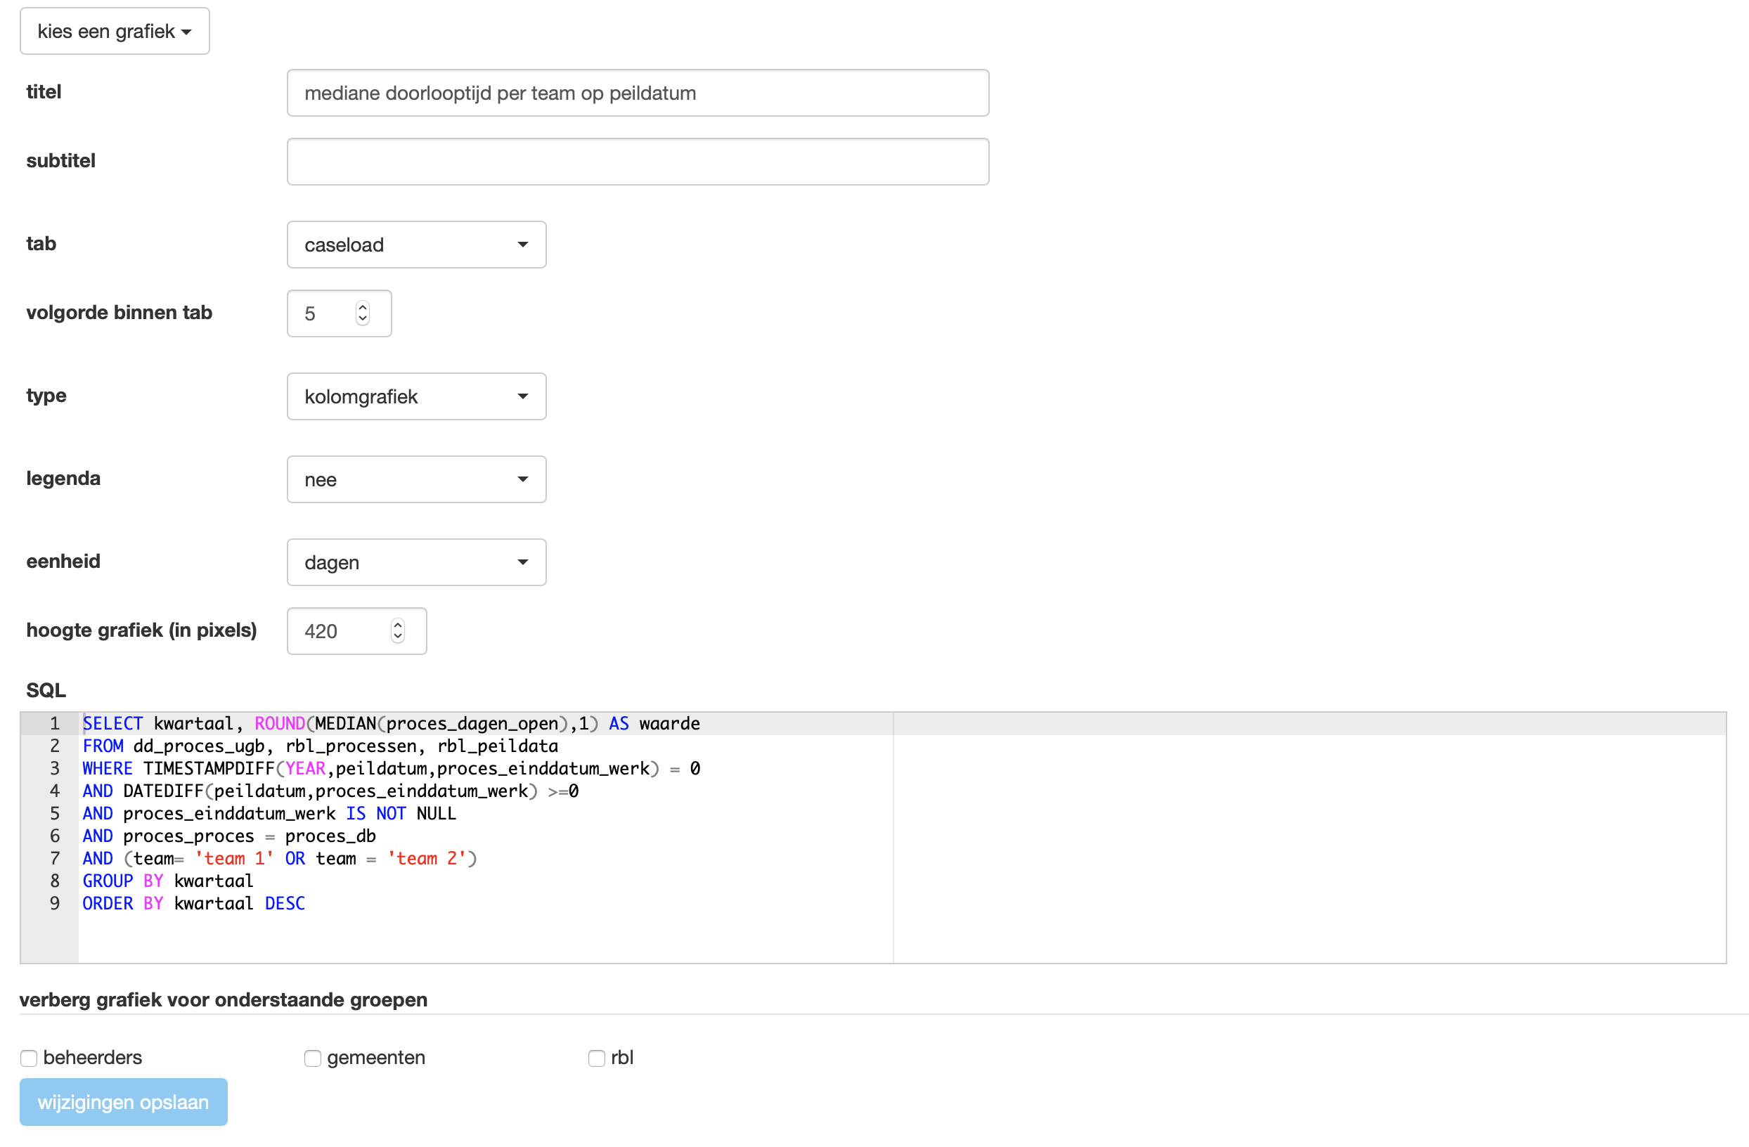Open the legenda dropdown showing nee

tap(416, 480)
